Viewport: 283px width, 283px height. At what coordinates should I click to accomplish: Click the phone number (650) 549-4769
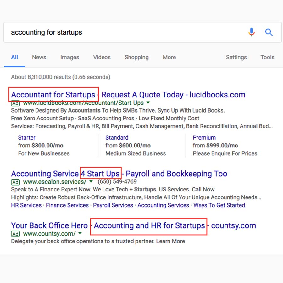117,181
